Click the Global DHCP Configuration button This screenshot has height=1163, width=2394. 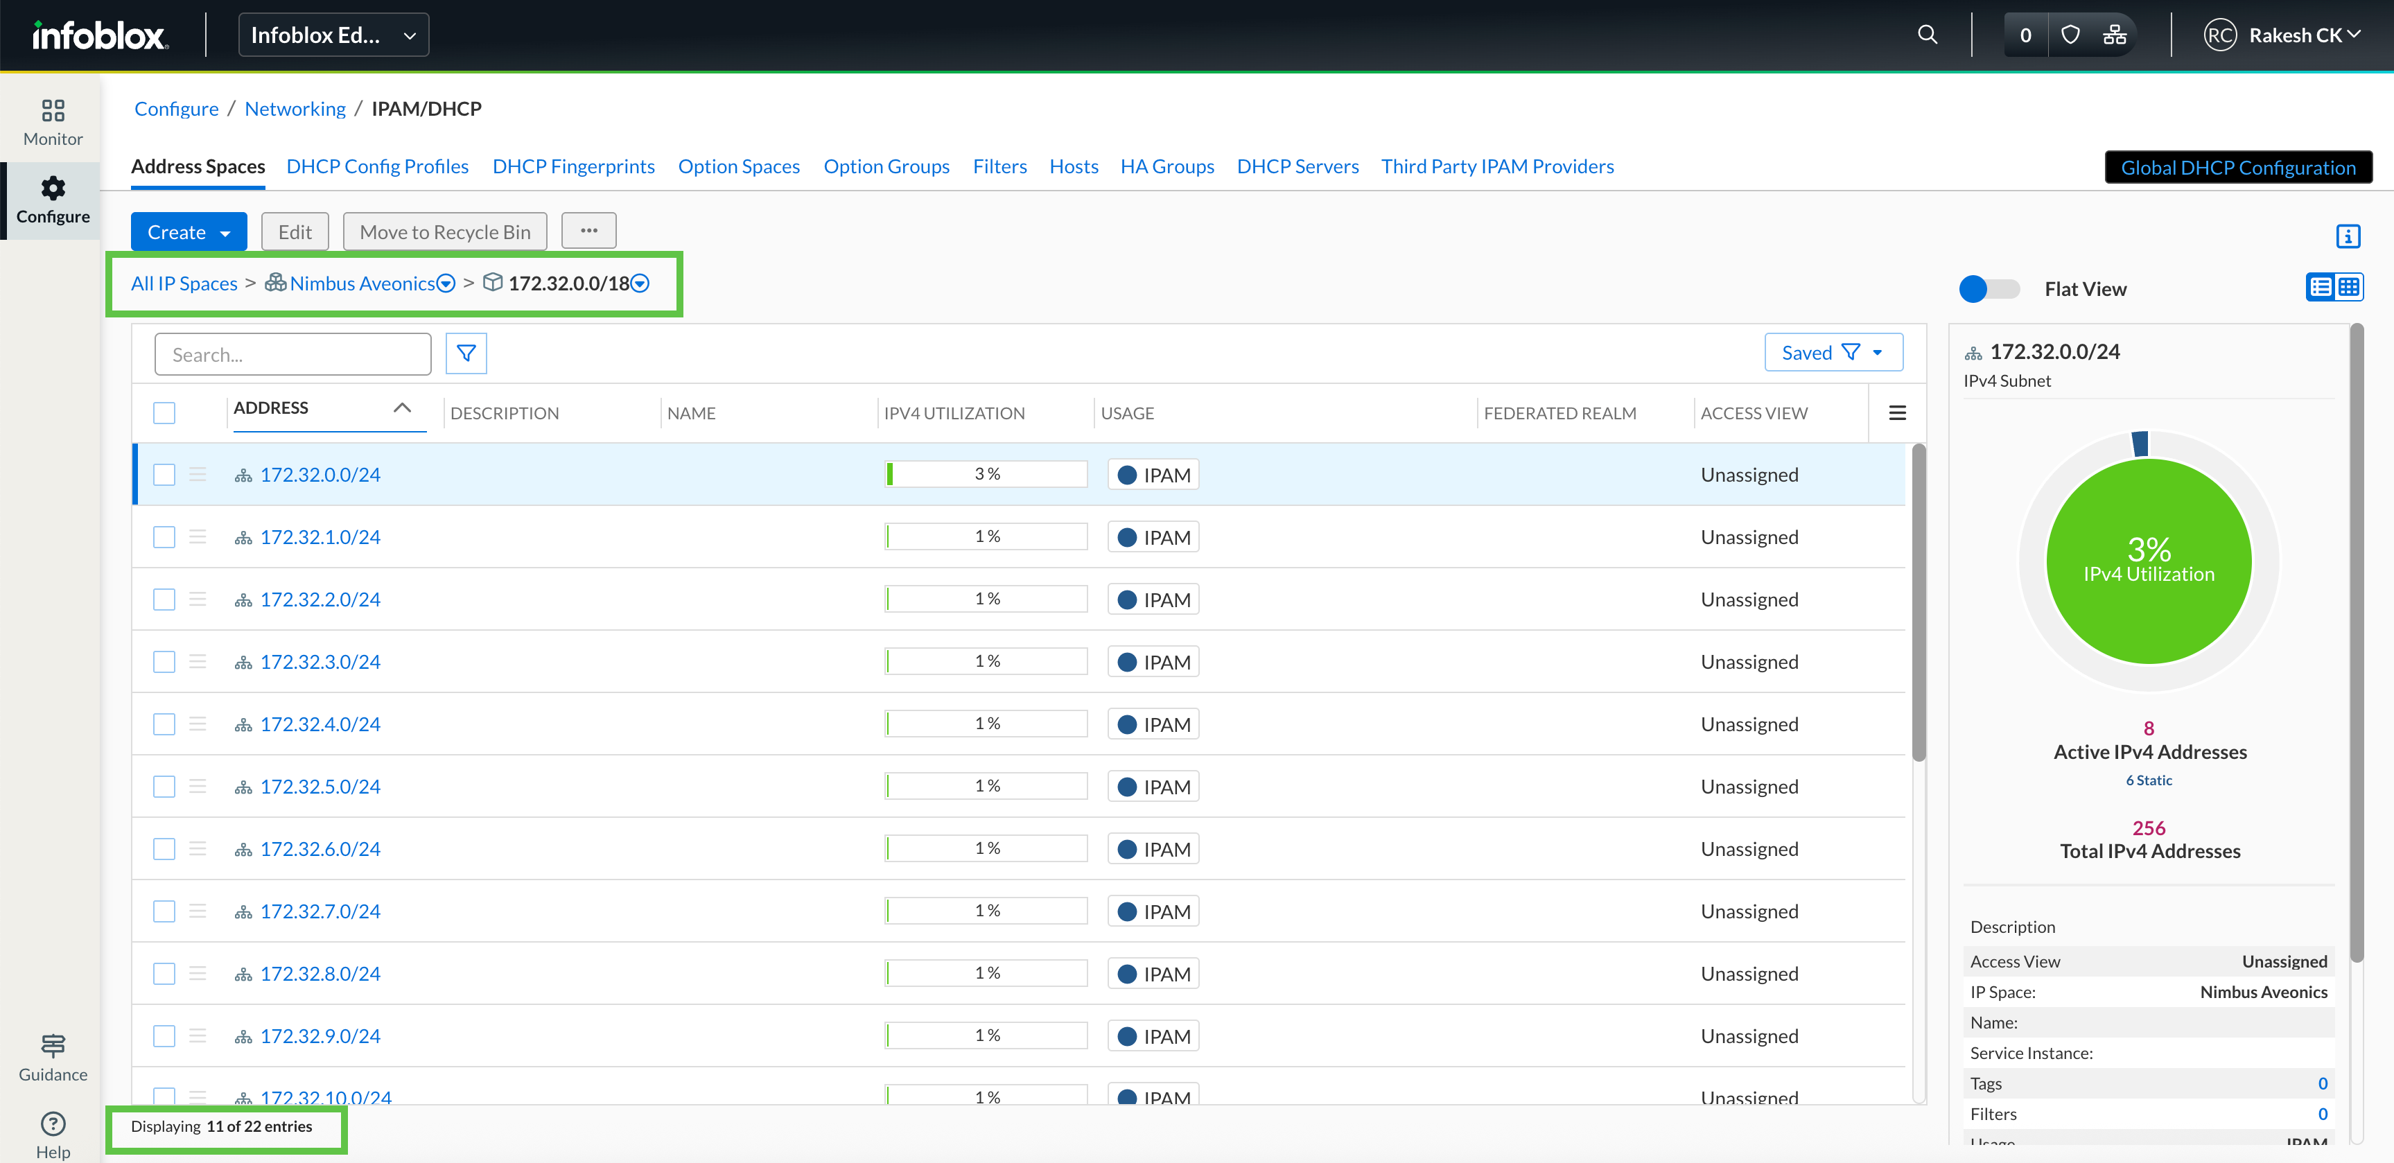click(x=2237, y=167)
